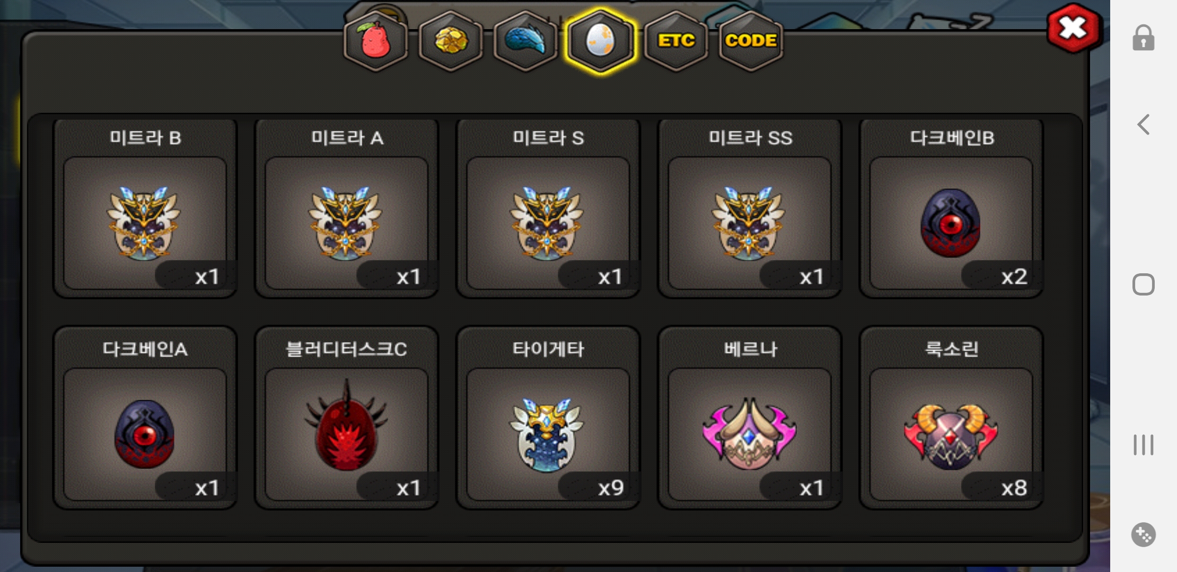Select the egg inventory tab

[x=600, y=41]
